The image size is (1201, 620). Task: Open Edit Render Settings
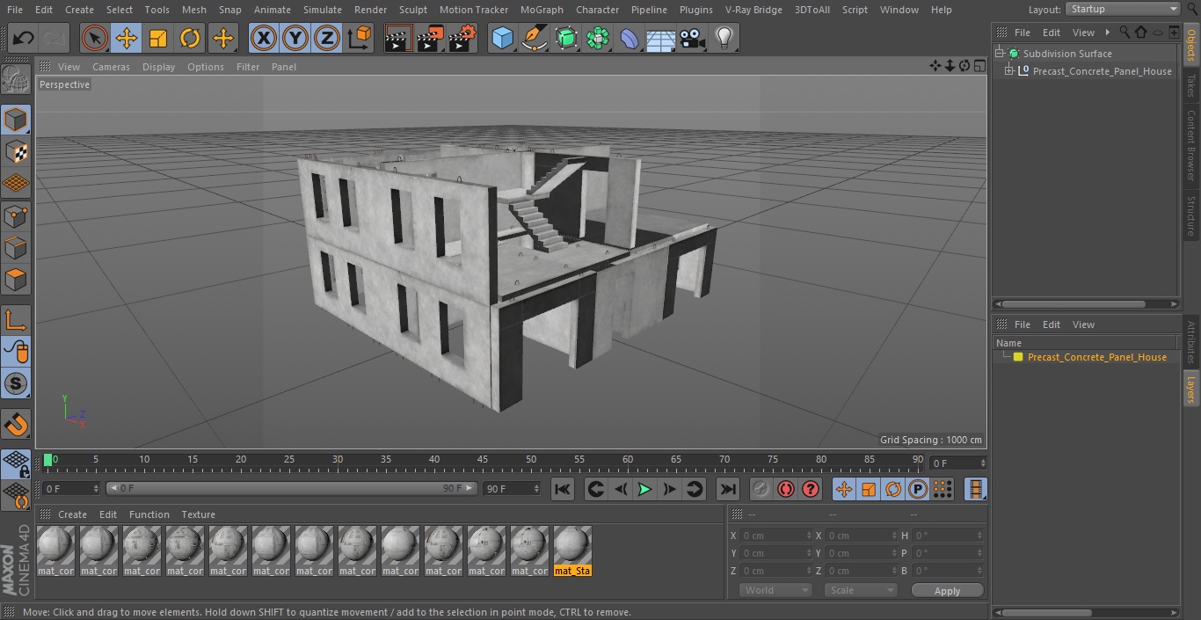[x=462, y=39]
